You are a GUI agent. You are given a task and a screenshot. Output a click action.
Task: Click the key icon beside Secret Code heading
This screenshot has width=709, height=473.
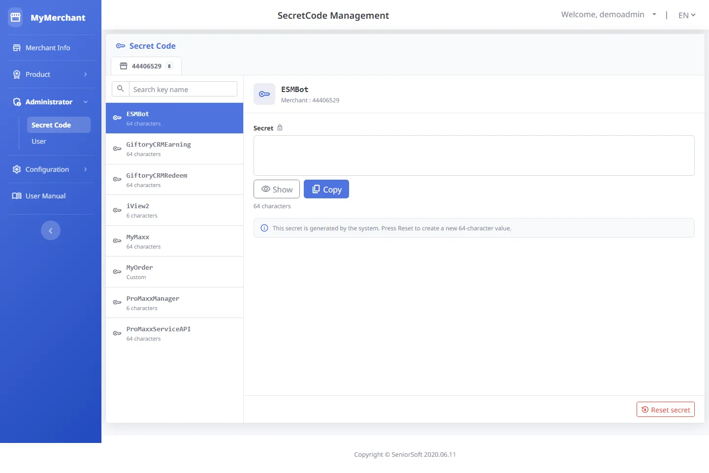(121, 46)
